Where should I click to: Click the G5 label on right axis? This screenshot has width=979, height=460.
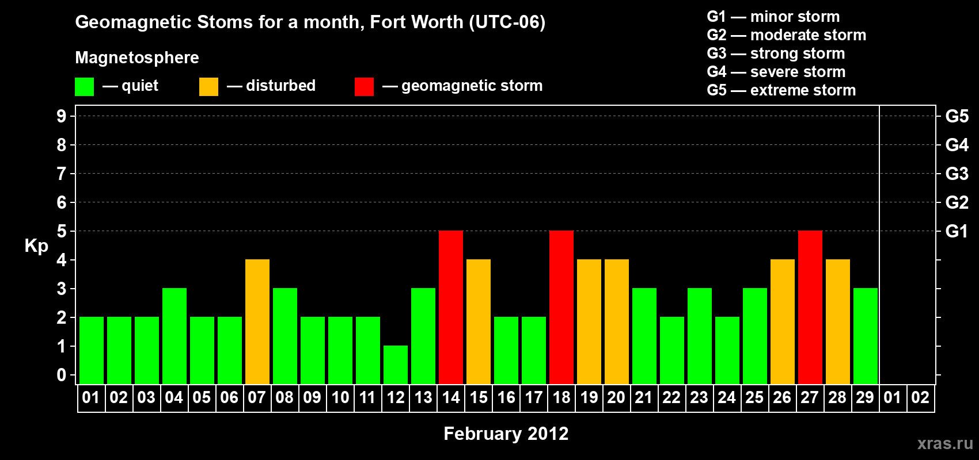pyautogui.click(x=957, y=116)
